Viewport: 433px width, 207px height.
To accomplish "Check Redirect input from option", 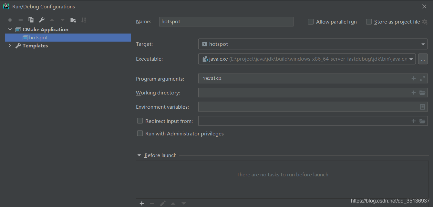I will coord(140,121).
